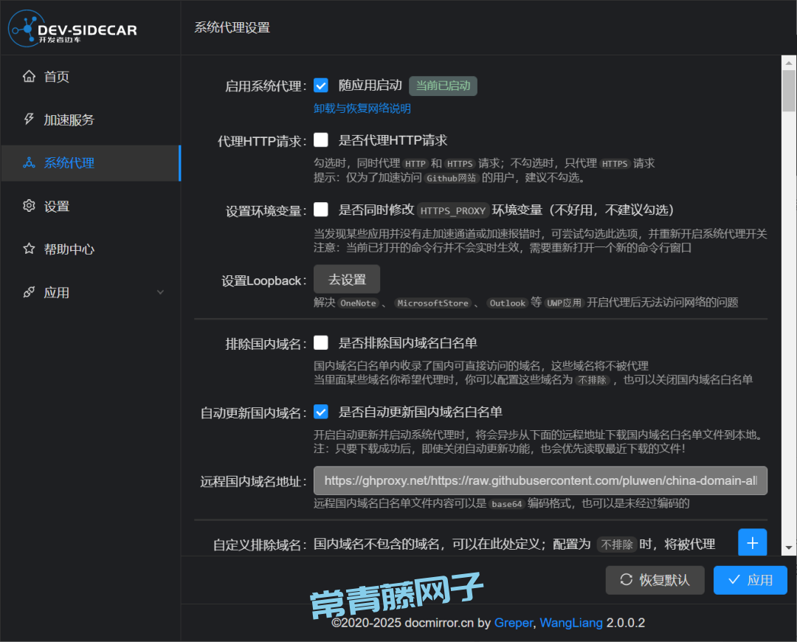
Task: Expand the 应用 submenu chevron
Action: click(160, 293)
